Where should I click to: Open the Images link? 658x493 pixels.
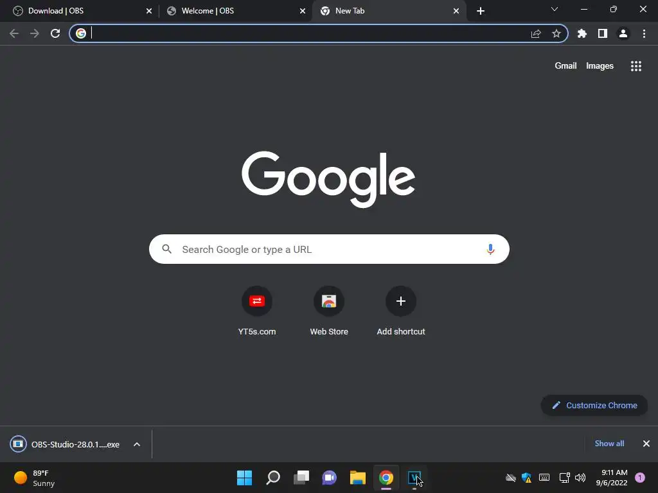(x=600, y=66)
